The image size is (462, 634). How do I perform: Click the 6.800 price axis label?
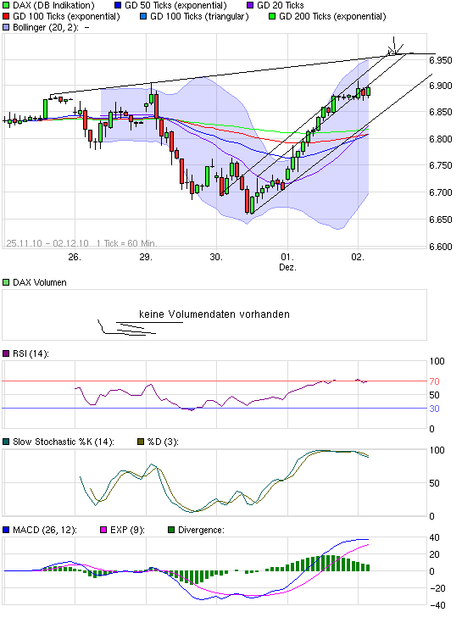click(441, 139)
